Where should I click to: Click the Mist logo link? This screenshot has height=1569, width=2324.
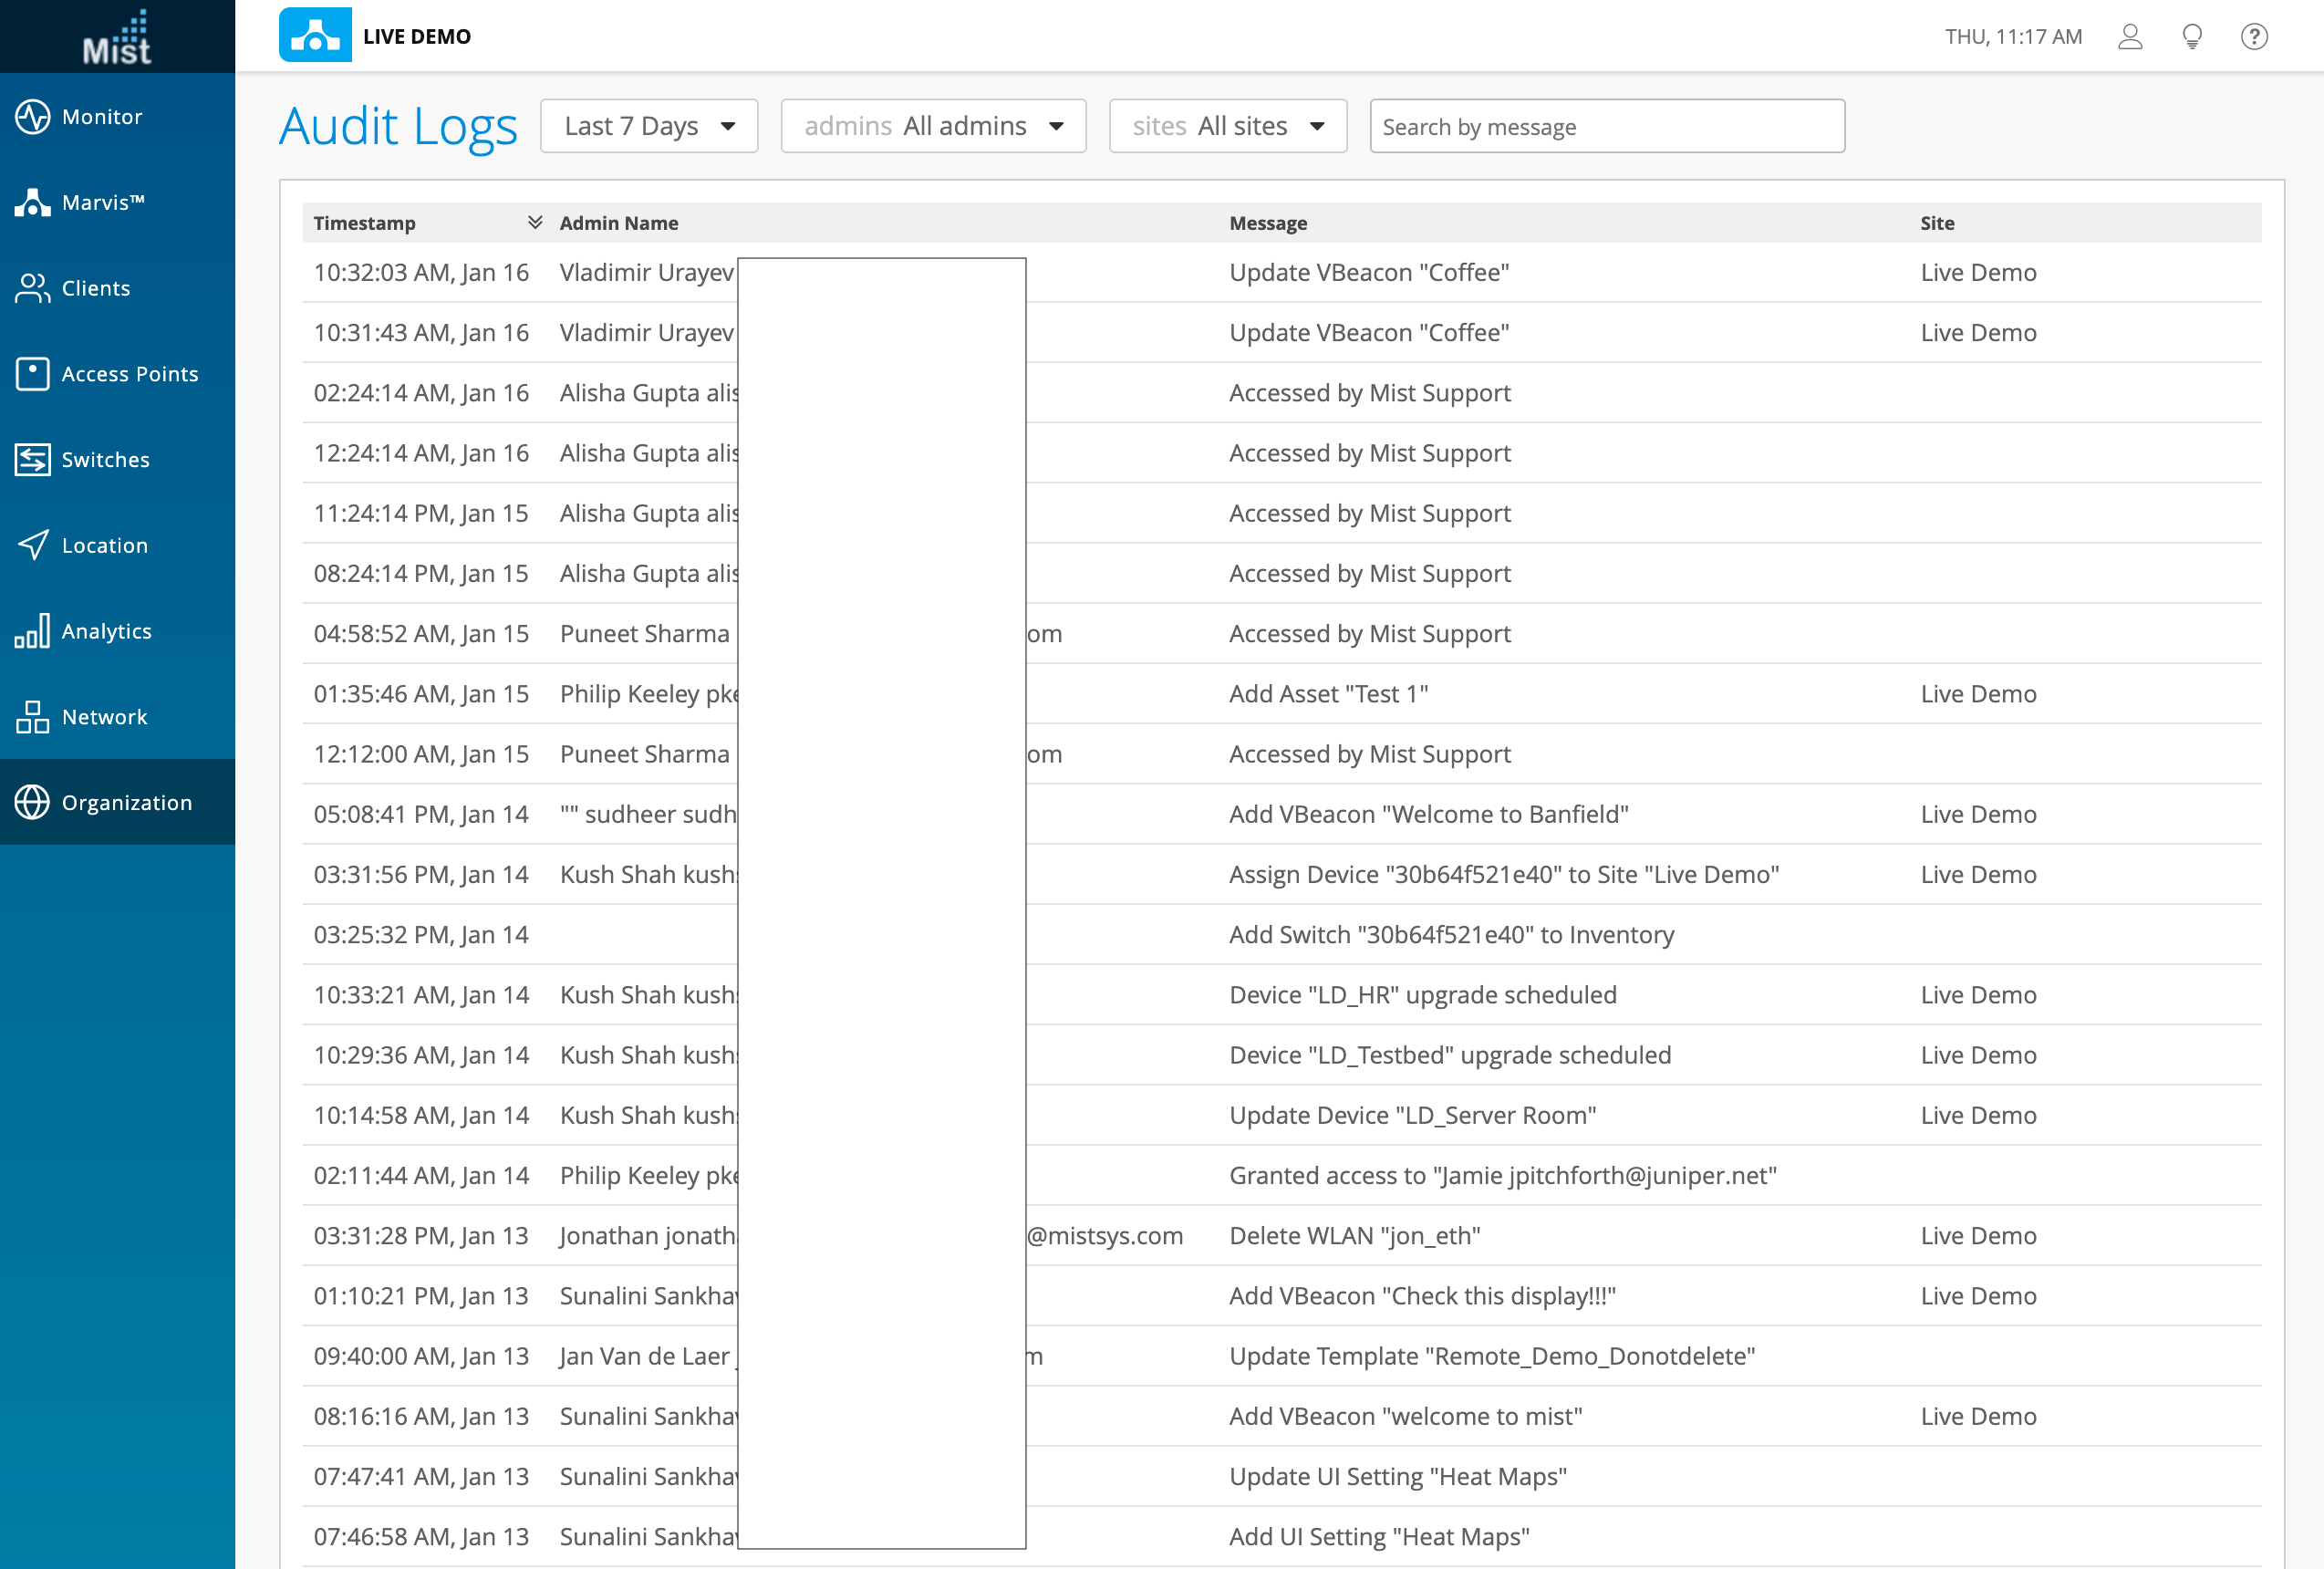pos(117,37)
